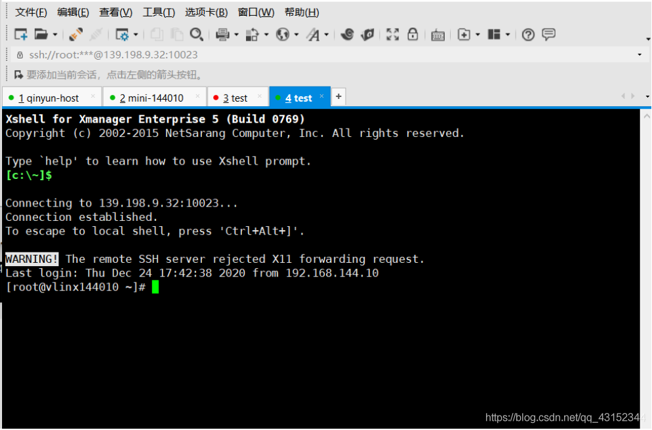Open the 文件(F) menu
652x430 pixels.
pos(31,12)
